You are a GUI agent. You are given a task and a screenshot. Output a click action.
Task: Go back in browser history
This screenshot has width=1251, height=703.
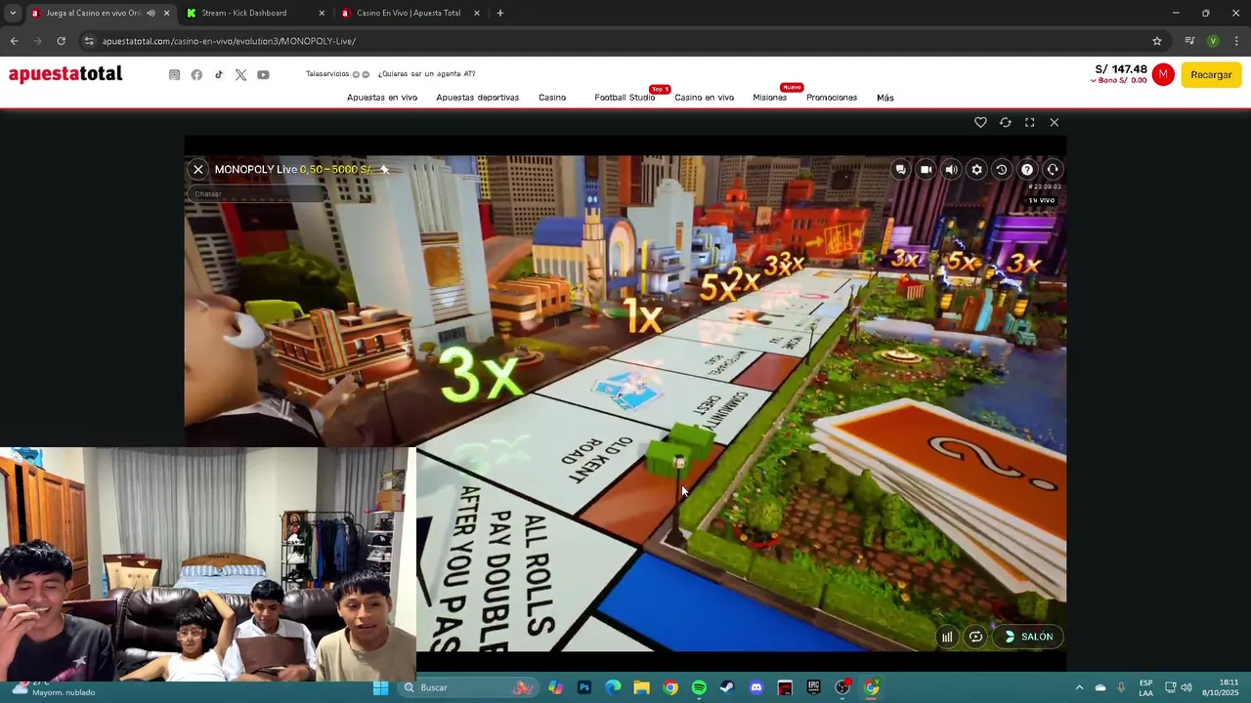coord(14,41)
